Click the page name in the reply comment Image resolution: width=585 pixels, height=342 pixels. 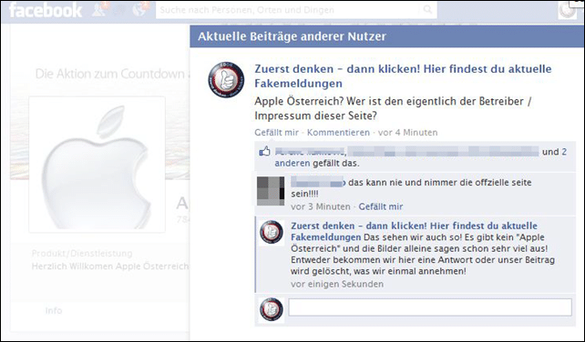[x=414, y=231]
